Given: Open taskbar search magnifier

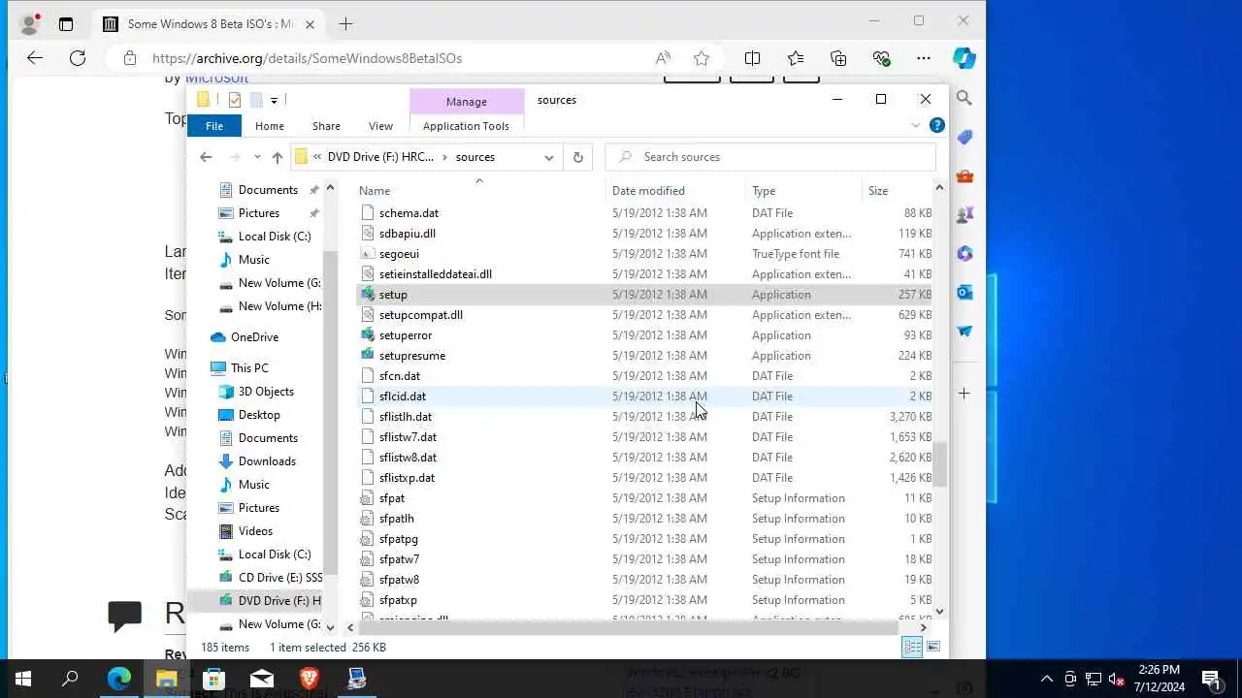Looking at the screenshot, I should 70,679.
